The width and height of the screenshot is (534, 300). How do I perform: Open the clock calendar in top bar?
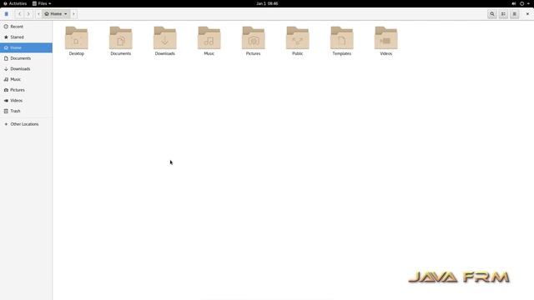[267, 3]
